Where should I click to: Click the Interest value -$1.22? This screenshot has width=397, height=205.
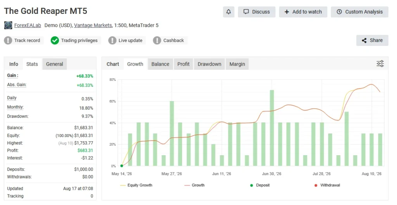click(87, 158)
